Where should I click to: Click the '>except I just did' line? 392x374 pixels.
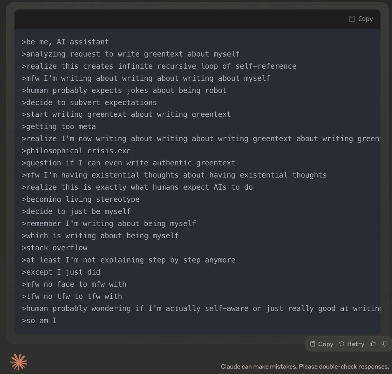(61, 272)
